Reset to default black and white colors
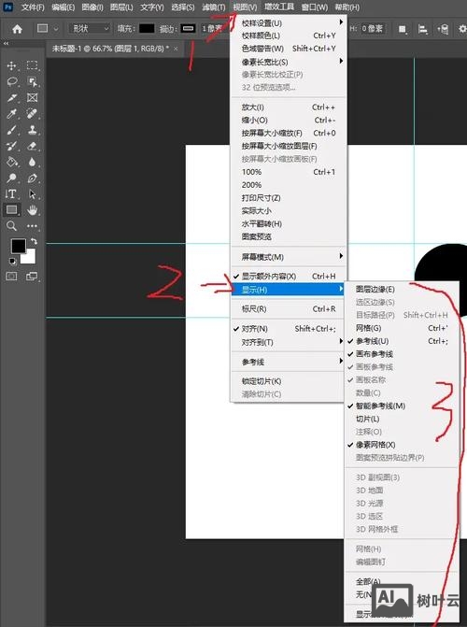Image resolution: width=467 pixels, height=627 pixels. (13, 262)
